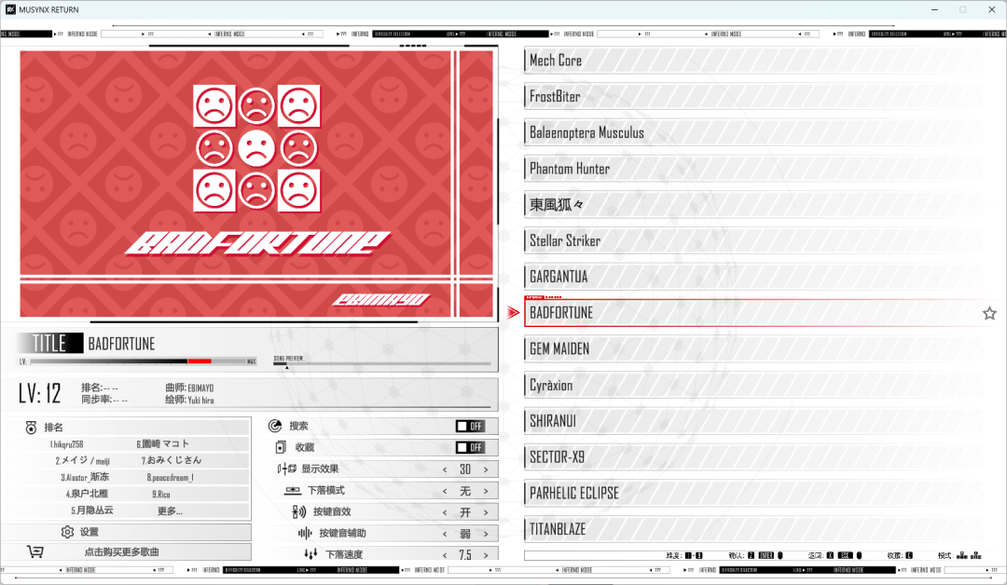This screenshot has width=1007, height=585.
Task: Click ranking entry 7.おみくじさん
Action: 172,460
